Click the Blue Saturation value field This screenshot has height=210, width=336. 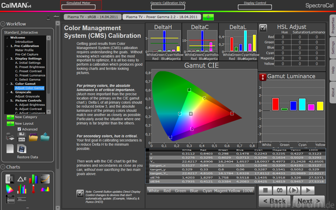(300, 48)
